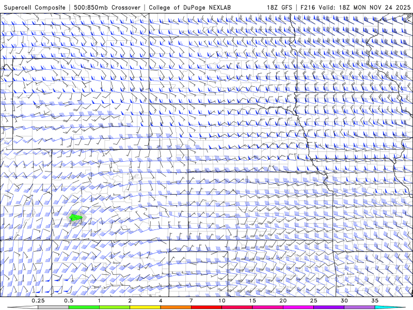Select the crimson-pink 10–15 legend segment
Screen dimensions: 413x310
[x=237, y=307]
